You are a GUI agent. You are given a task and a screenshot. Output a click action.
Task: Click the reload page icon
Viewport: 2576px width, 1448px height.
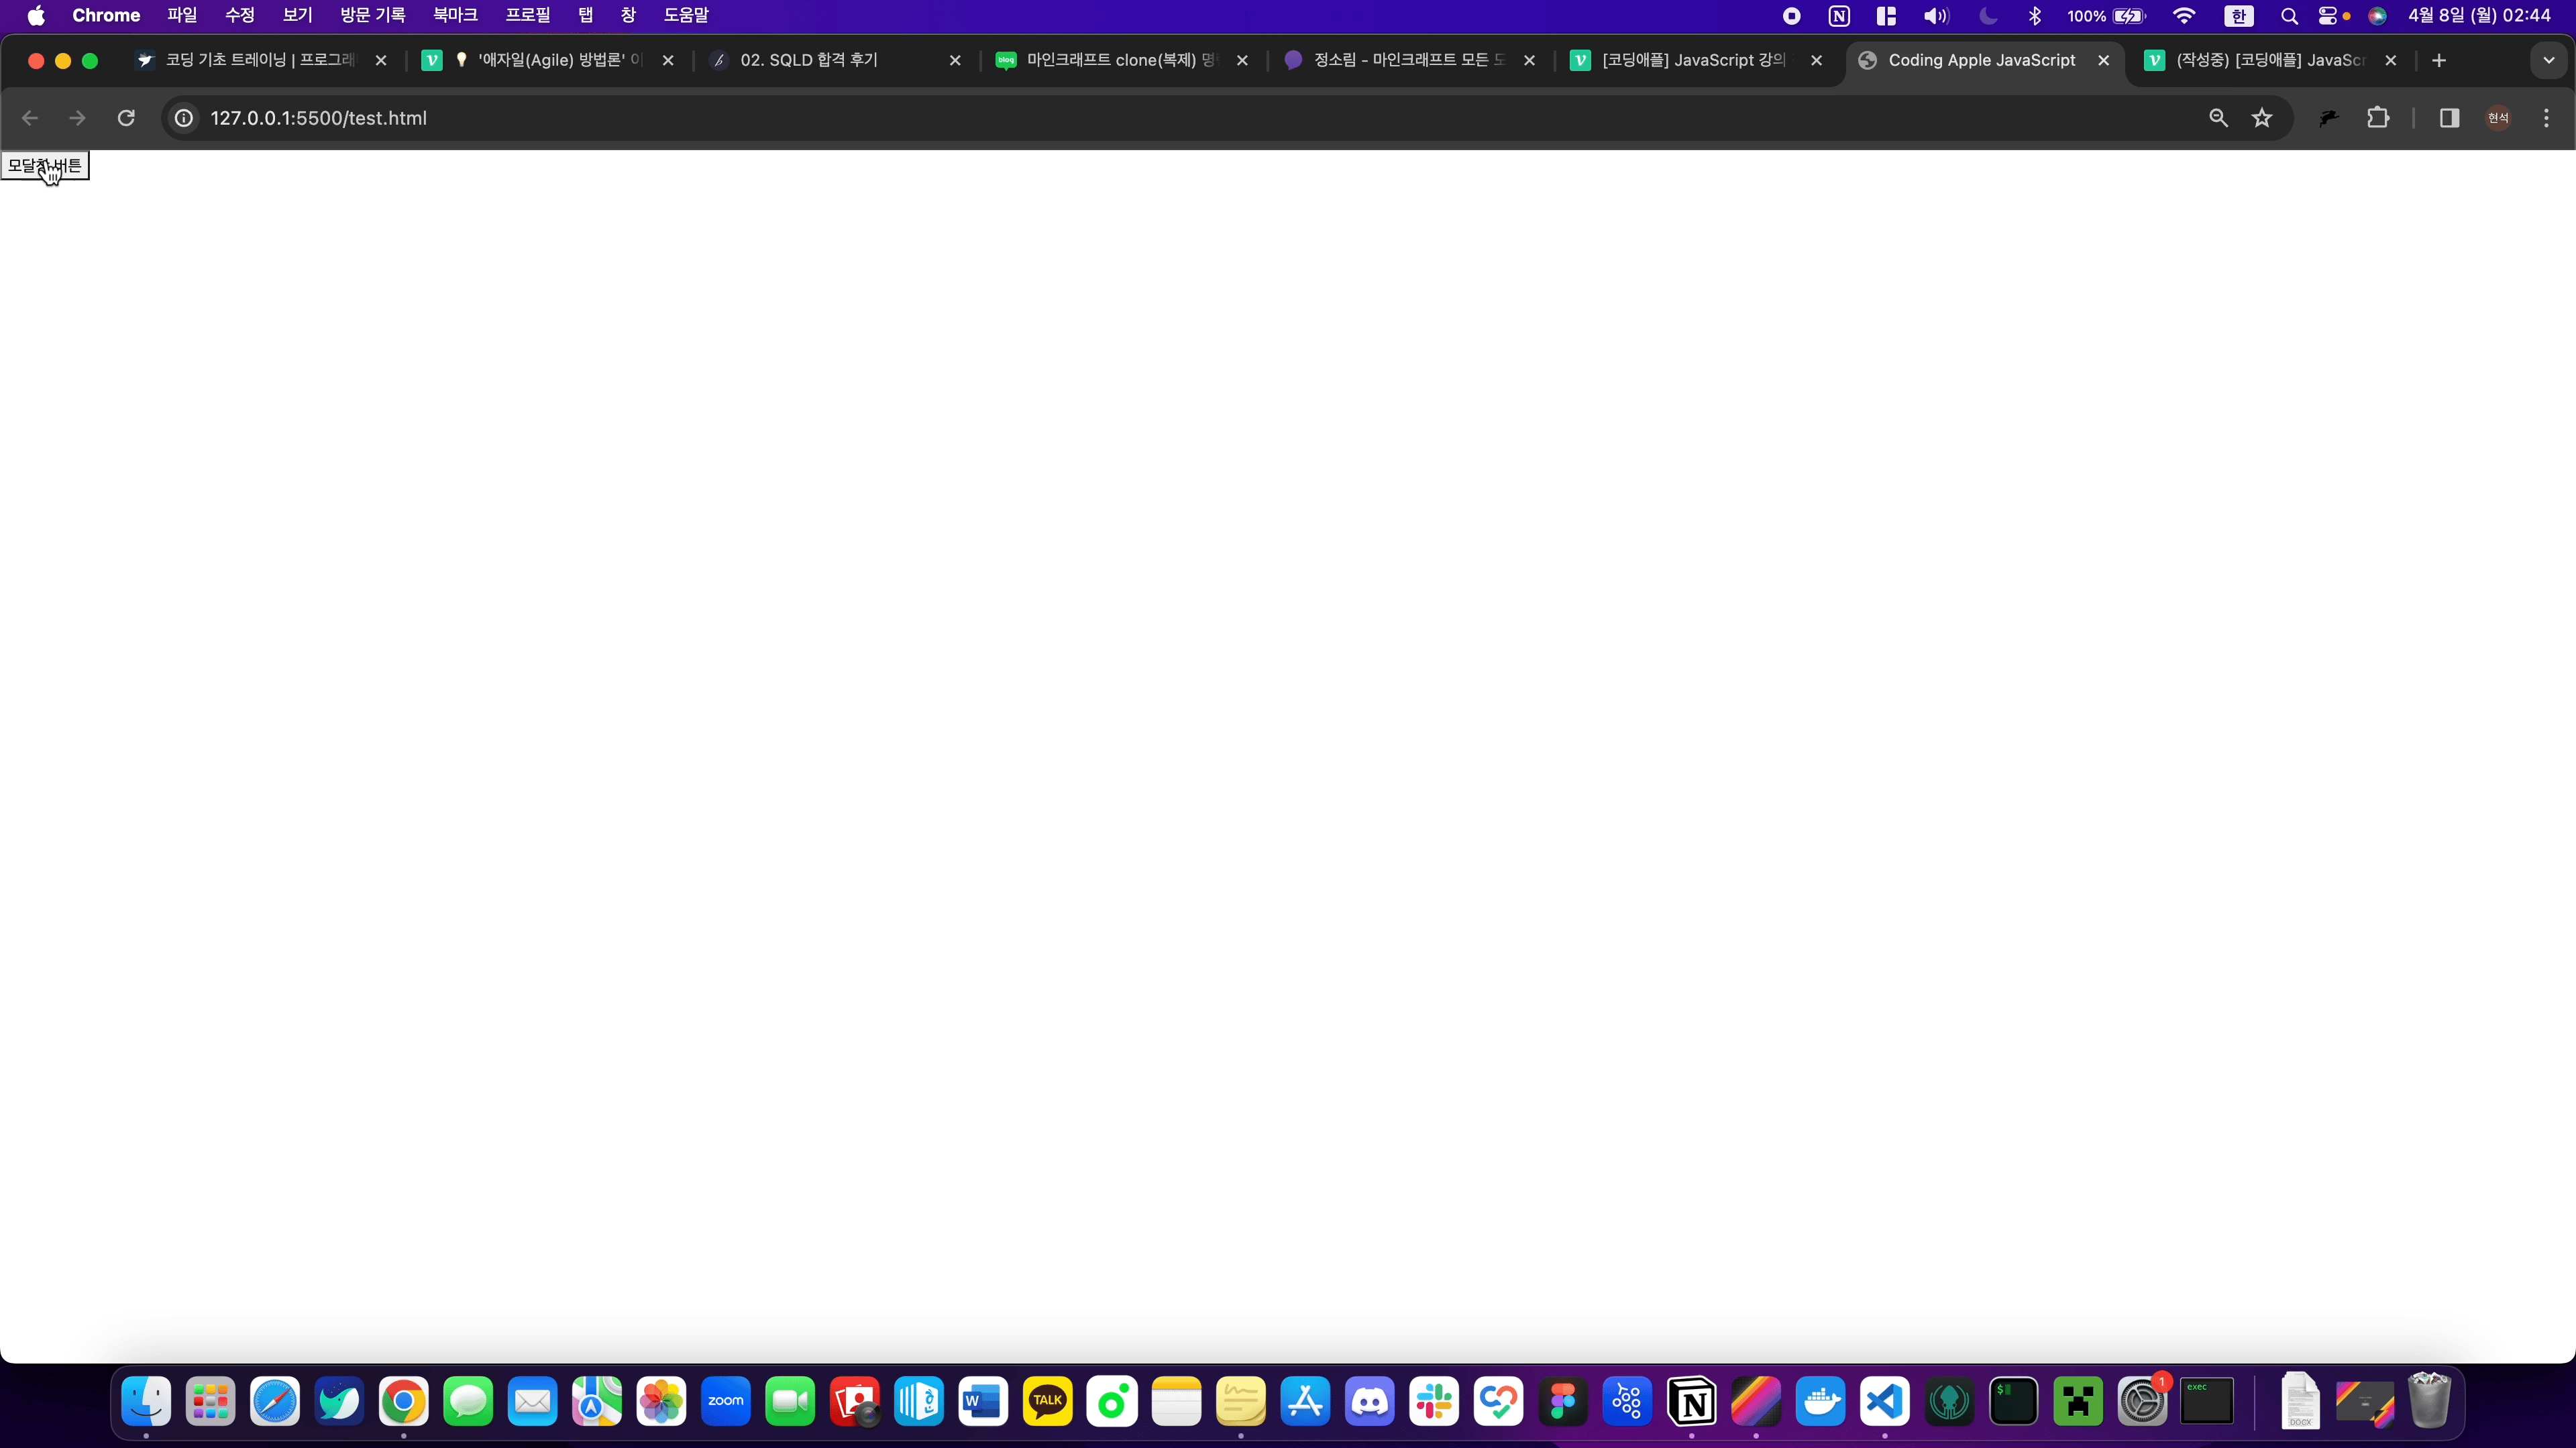click(x=126, y=118)
